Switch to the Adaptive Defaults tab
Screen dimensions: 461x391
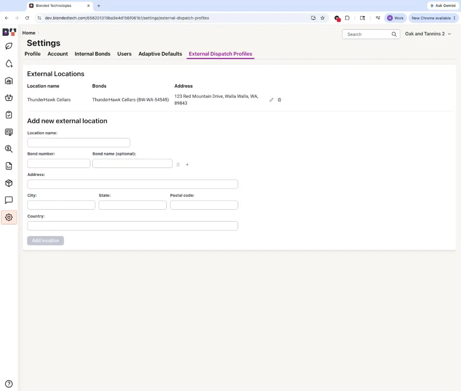pos(160,54)
